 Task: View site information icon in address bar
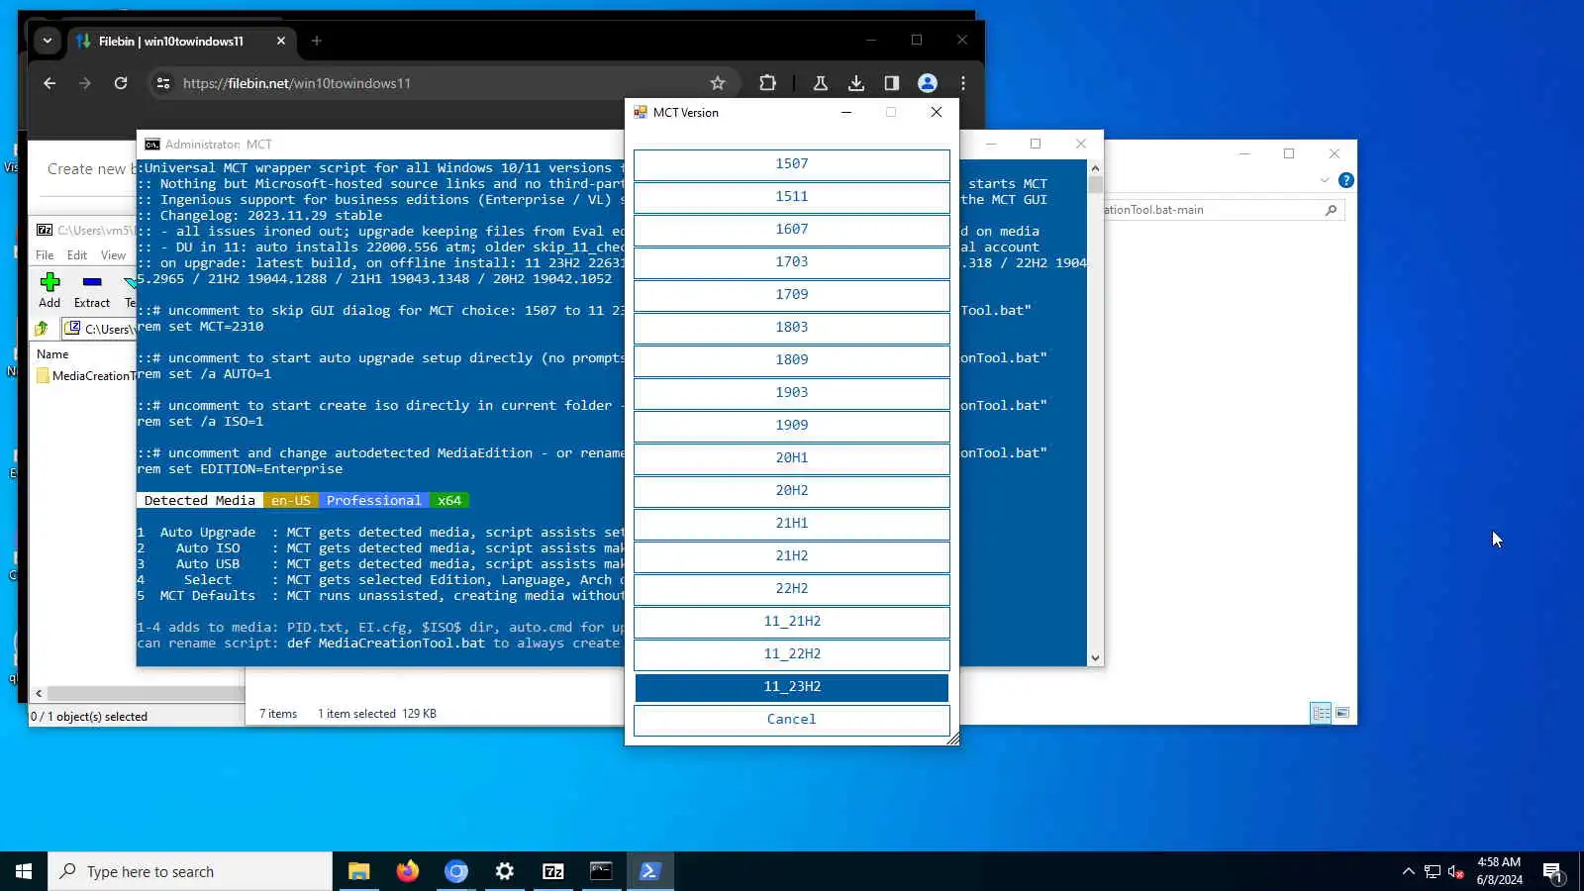pyautogui.click(x=163, y=83)
